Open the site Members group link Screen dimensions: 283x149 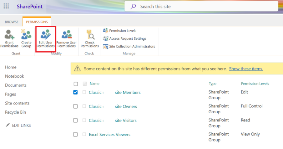(115, 92)
